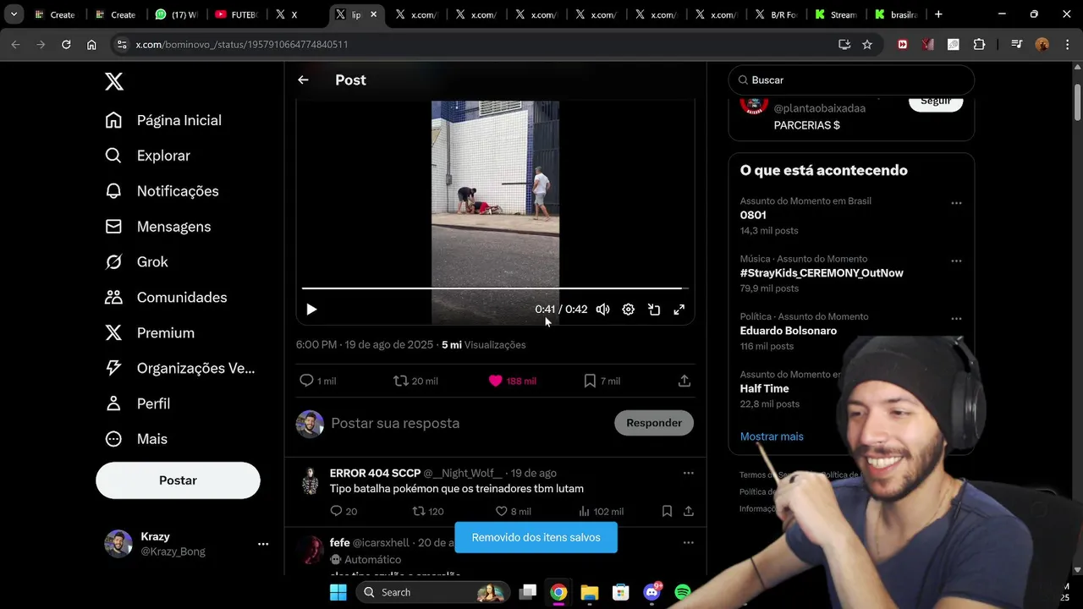Open Mais menu in sidebar
The width and height of the screenshot is (1083, 609).
click(x=135, y=439)
